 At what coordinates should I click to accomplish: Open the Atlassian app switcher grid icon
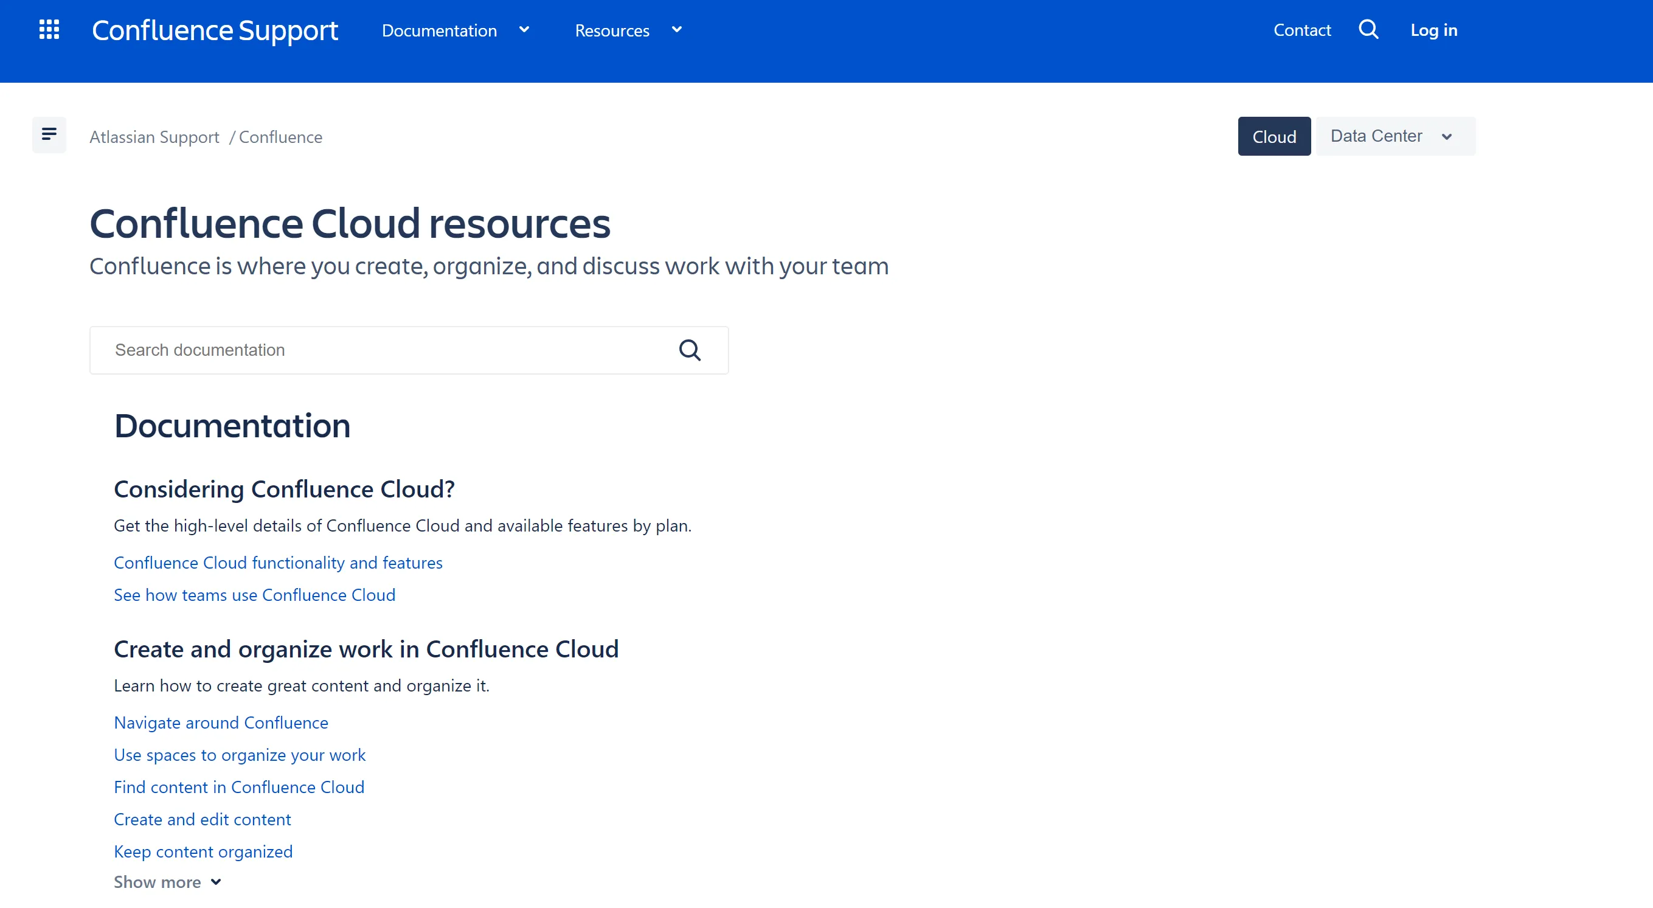[49, 30]
